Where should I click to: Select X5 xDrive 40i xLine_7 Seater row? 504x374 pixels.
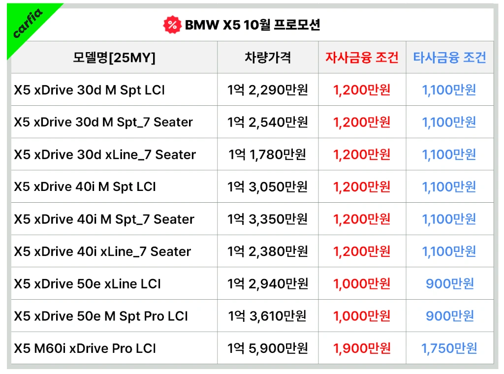102,252
